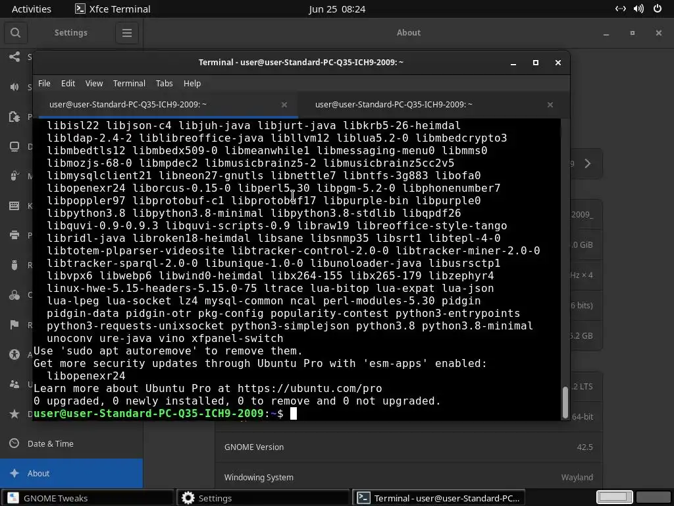Maximize the Settings About window
The image size is (674, 506).
633,33
